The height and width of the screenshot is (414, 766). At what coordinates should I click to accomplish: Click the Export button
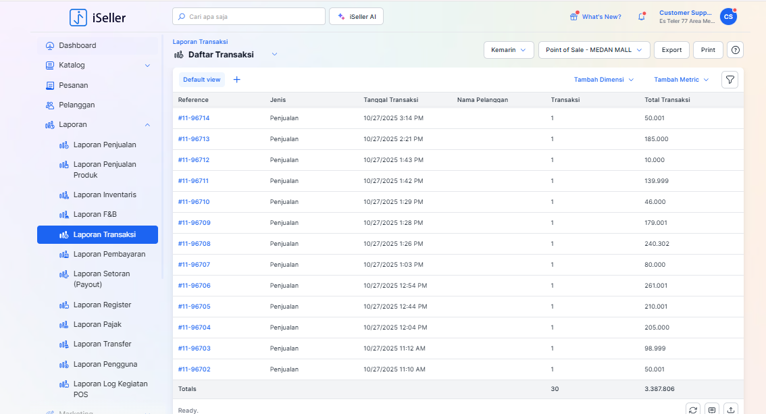pos(671,50)
